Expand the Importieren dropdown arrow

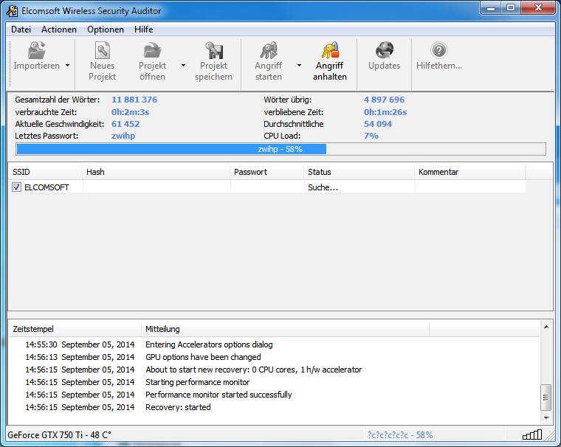tap(67, 65)
